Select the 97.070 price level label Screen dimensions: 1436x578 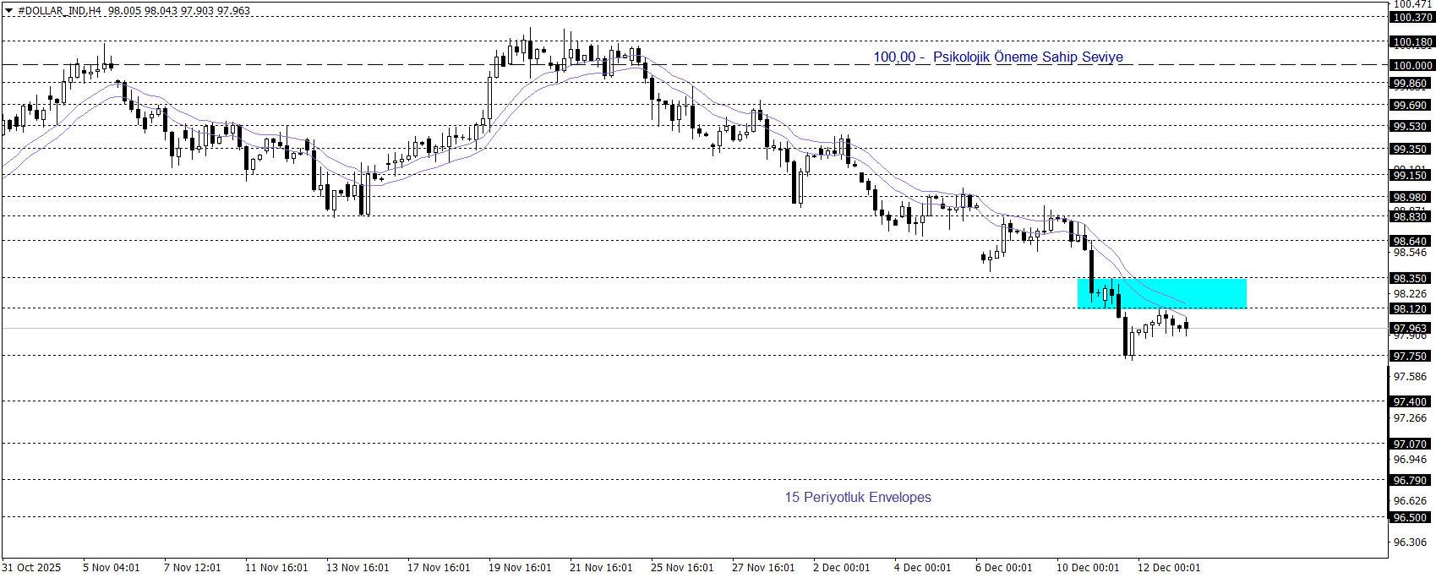click(1410, 444)
